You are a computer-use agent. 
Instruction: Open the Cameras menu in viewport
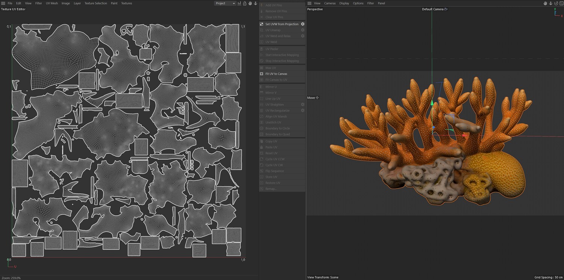[330, 3]
